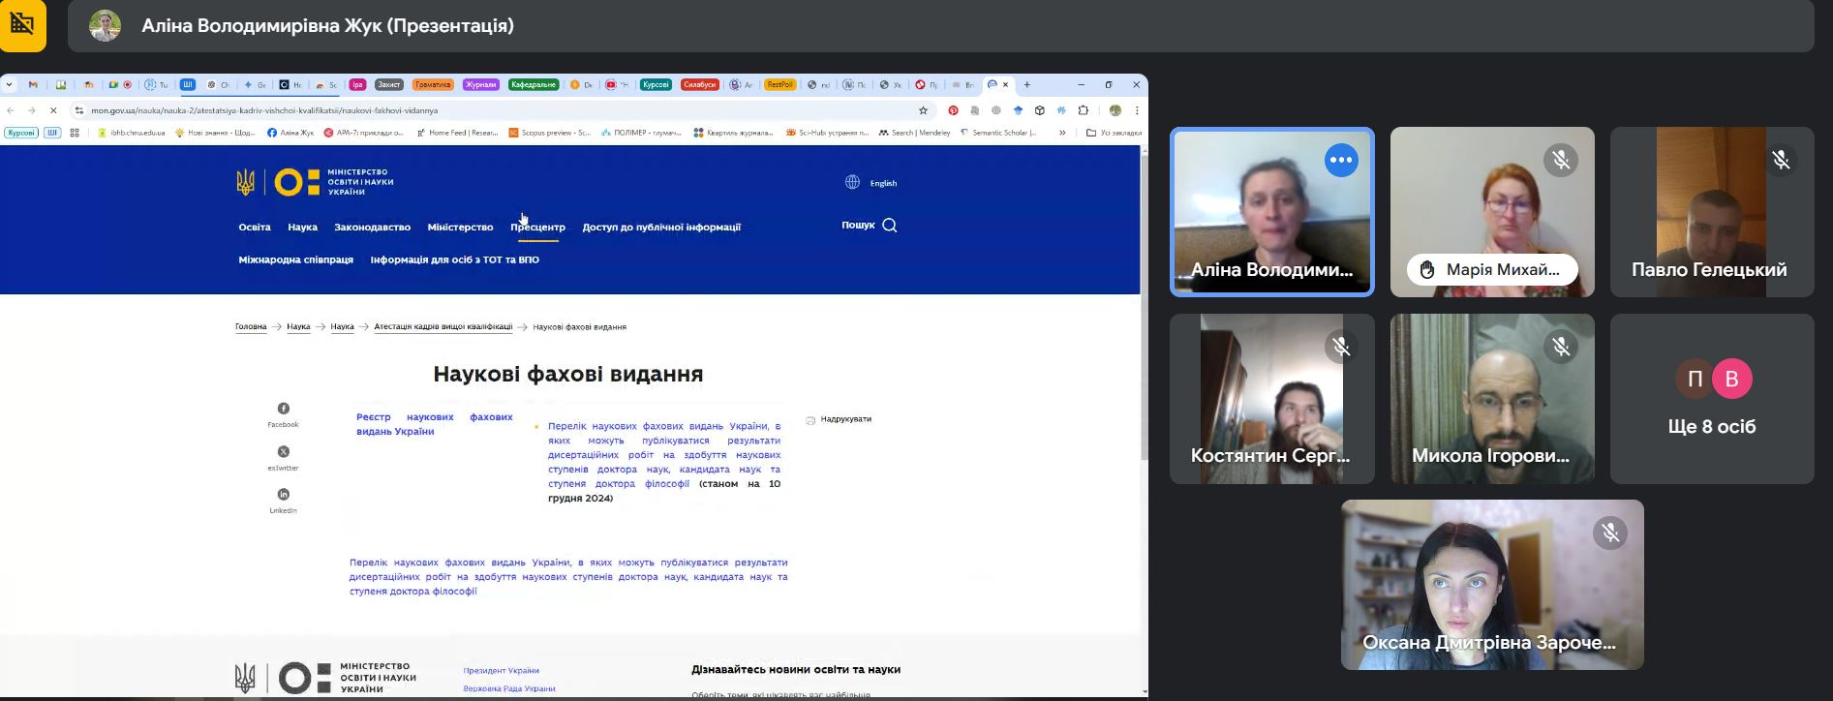1833x701 pixels.
Task: Share the page via Facebook icon
Action: point(283,409)
